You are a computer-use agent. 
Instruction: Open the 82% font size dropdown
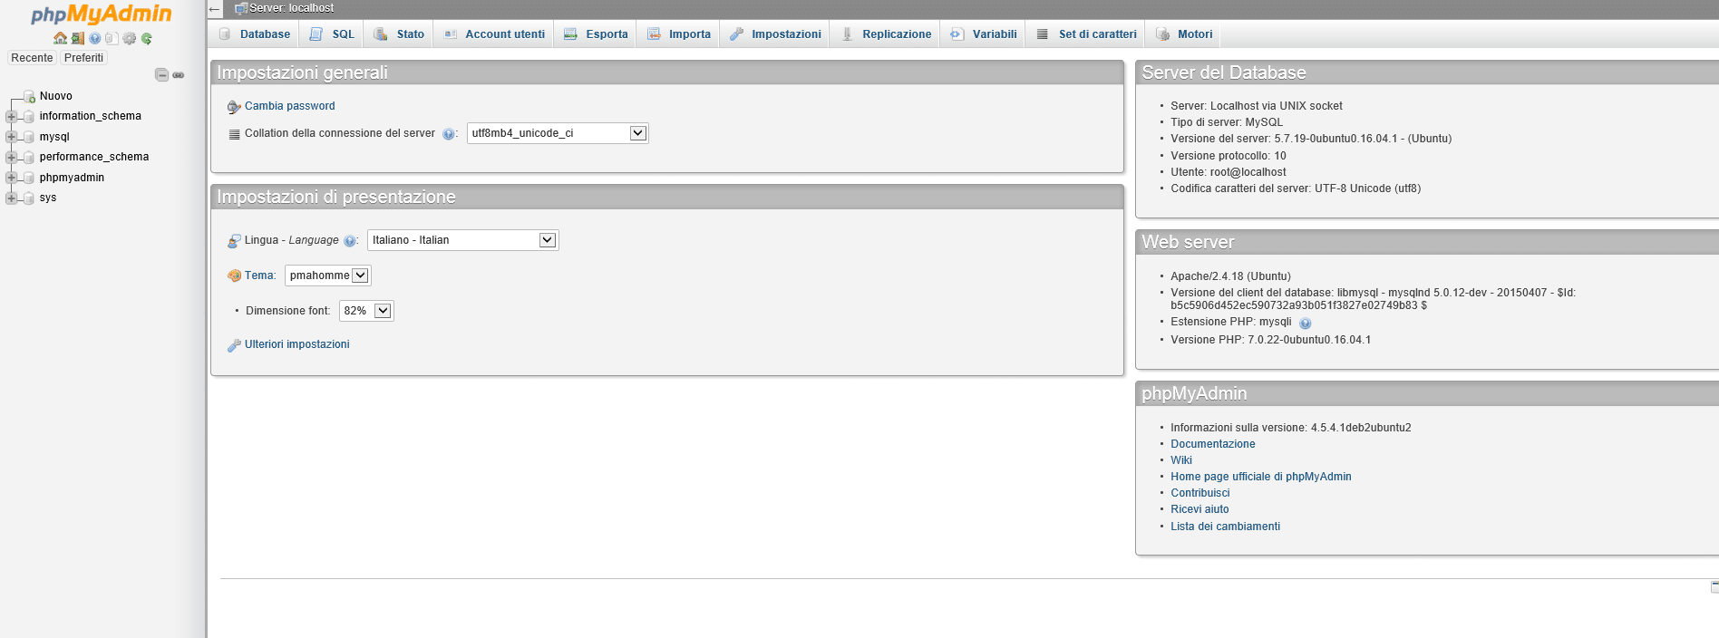click(x=366, y=311)
